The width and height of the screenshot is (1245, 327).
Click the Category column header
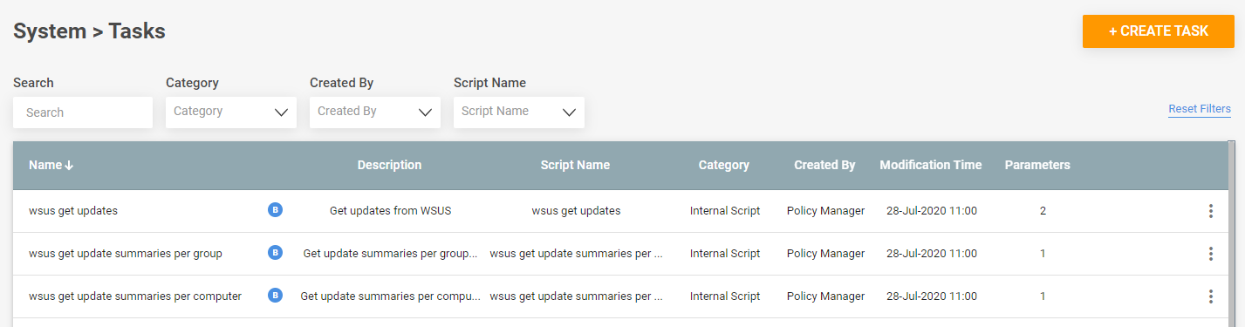click(724, 165)
